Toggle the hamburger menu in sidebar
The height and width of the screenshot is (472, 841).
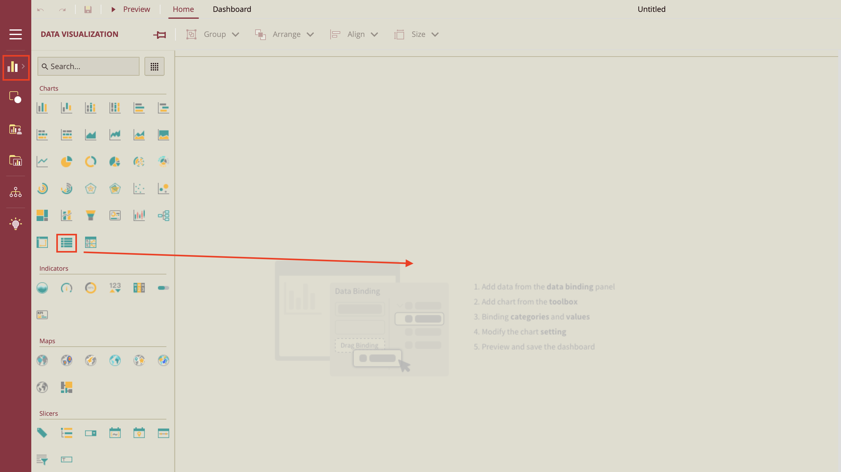pos(15,34)
